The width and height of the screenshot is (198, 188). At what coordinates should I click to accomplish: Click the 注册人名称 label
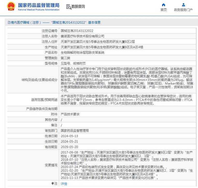tap(50, 36)
